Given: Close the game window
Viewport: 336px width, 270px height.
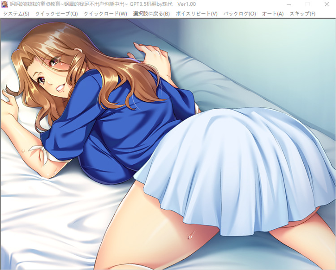Looking at the screenshot, I should click(x=327, y=4).
